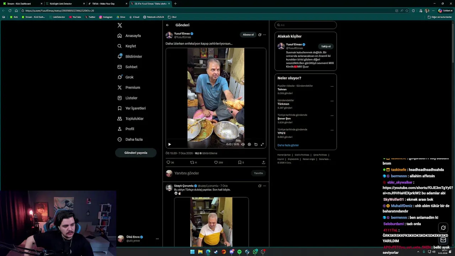The width and height of the screenshot is (455, 256).
Task: Click Takip et follow button
Action: (326, 46)
